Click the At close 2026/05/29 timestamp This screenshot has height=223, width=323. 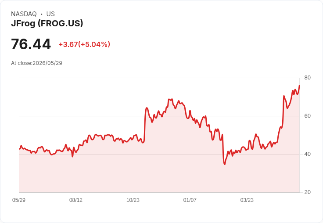37,63
